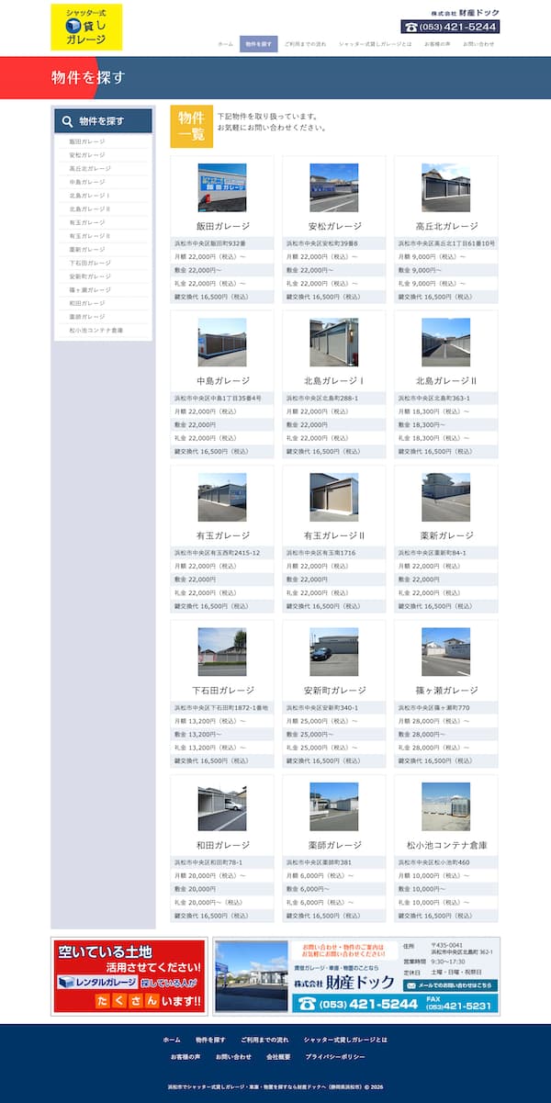Open the 北島ガレージⅠ listing image

click(x=333, y=343)
